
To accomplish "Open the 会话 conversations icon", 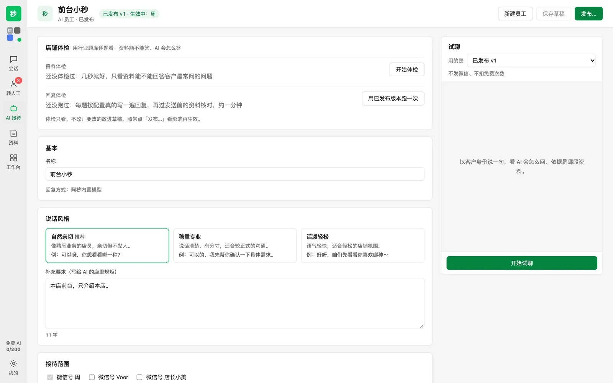I will pos(13,63).
